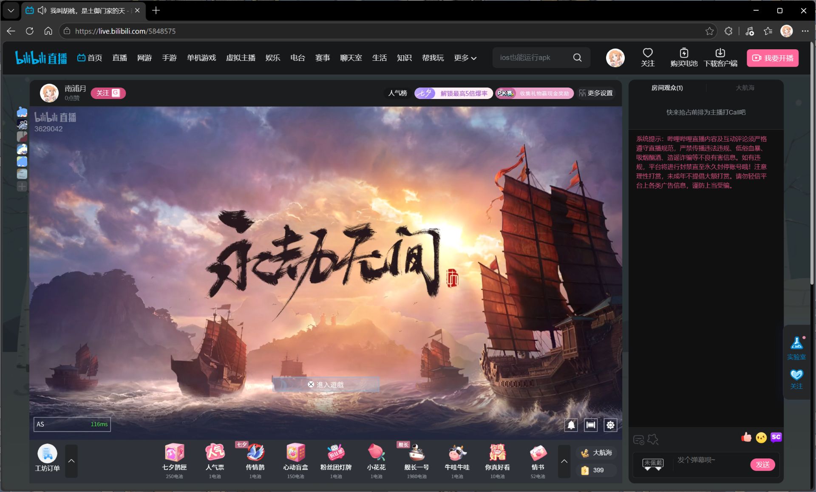Image resolution: width=816 pixels, height=492 pixels.
Task: Go to 首页 in the navigation
Action: [90, 58]
